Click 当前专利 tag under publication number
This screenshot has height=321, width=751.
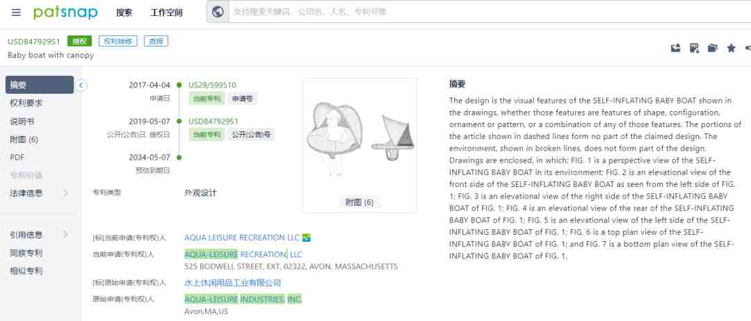(207, 135)
